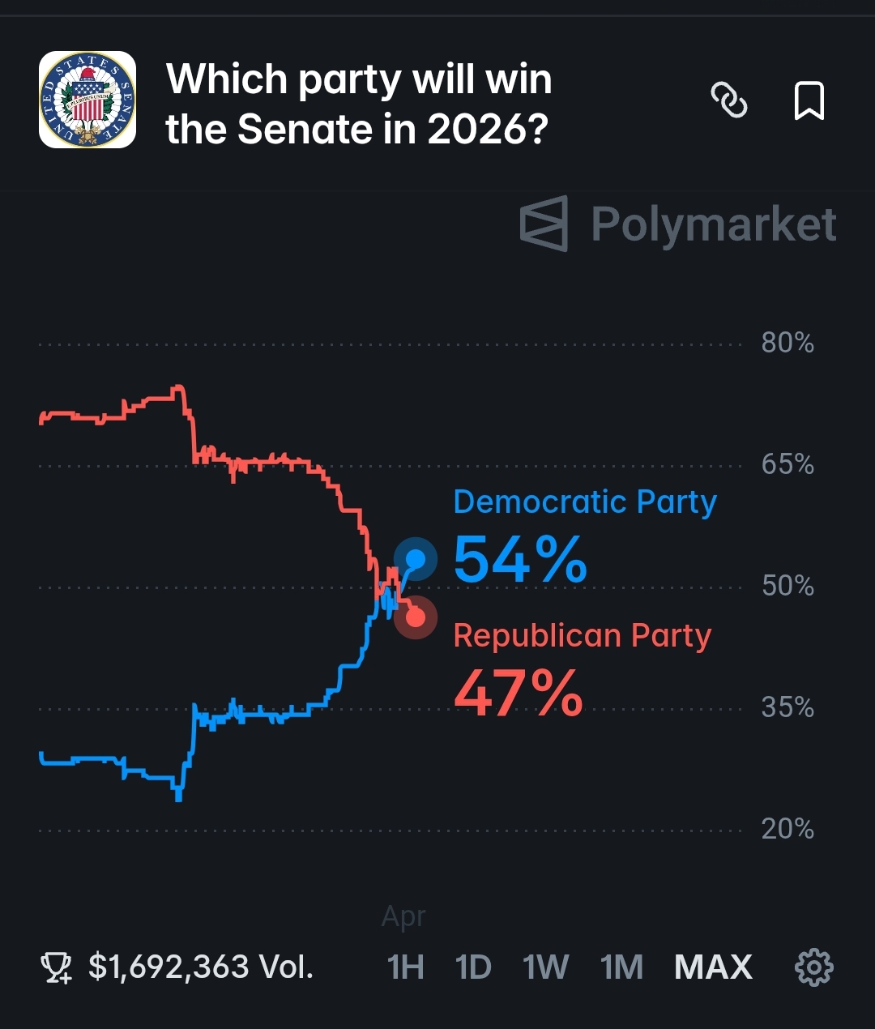Open the market title heading
Image resolution: width=875 pixels, height=1029 pixels.
coord(359,104)
